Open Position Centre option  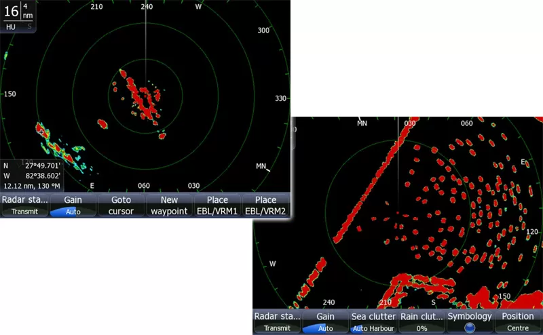pos(518,322)
